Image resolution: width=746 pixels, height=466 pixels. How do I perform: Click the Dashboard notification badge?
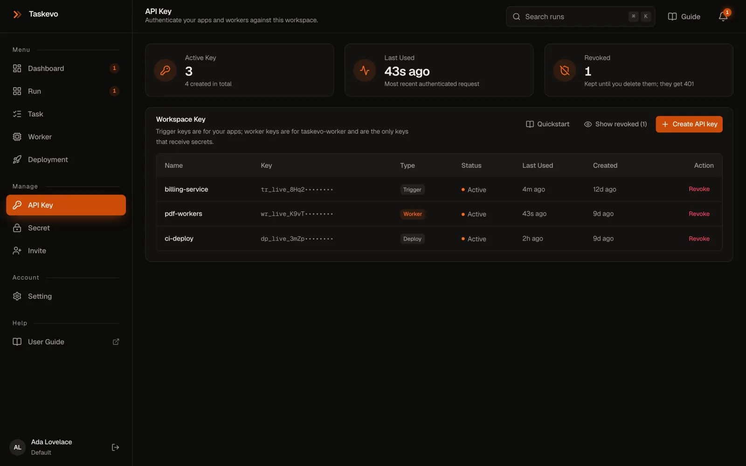click(x=114, y=69)
